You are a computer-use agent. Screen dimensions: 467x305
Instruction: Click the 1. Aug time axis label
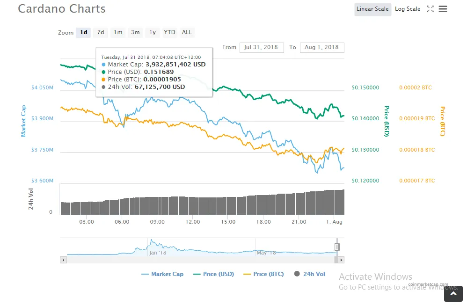(x=335, y=222)
